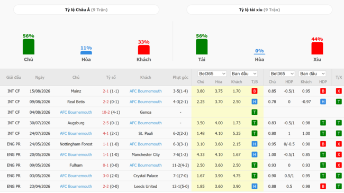This screenshot has width=344, height=193.
Task: Click green T HDP badge in Augsburg row
Action: click(x=323, y=123)
